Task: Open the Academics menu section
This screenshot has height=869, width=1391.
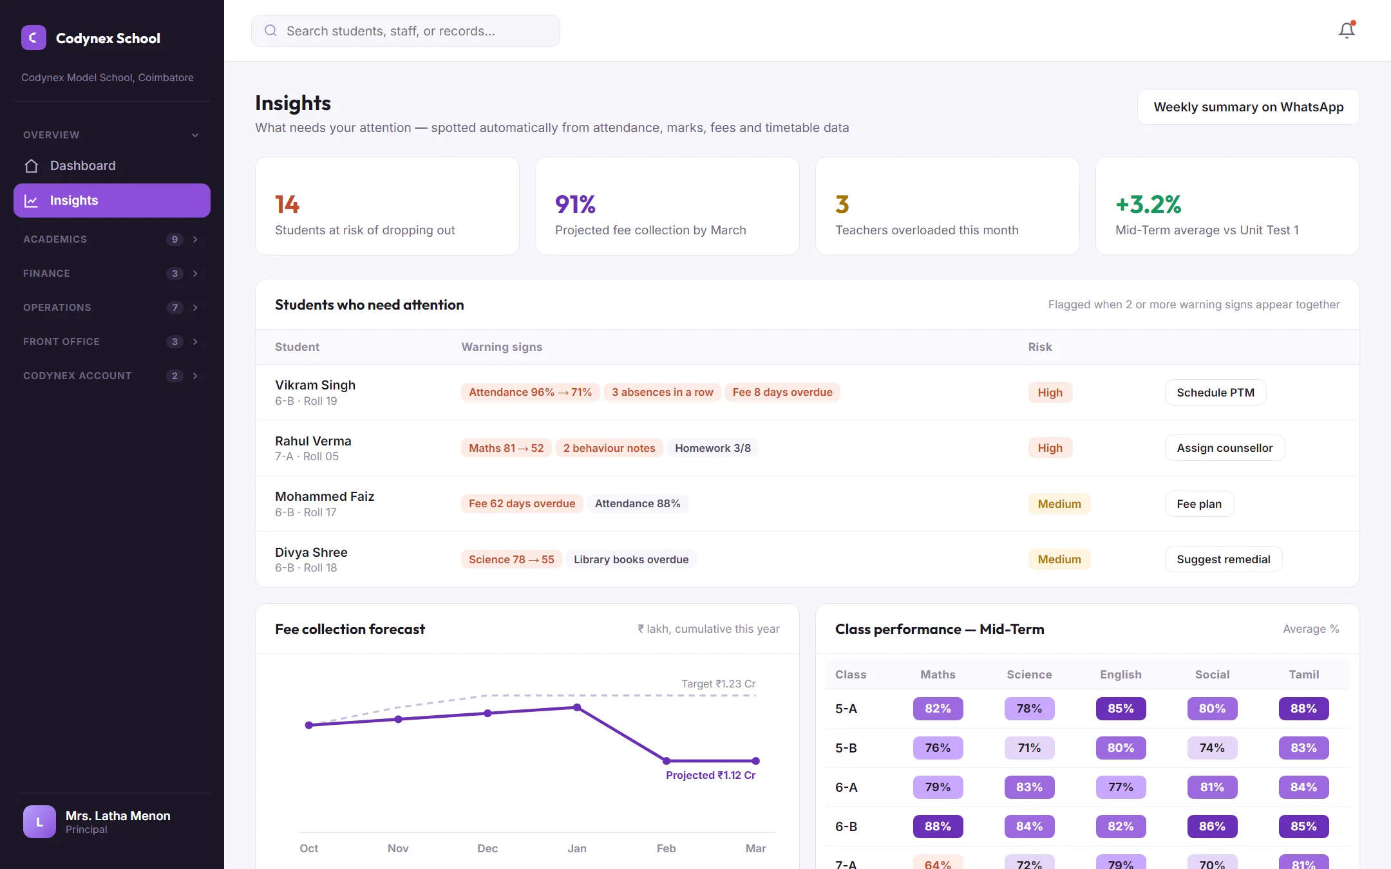Action: tap(112, 239)
